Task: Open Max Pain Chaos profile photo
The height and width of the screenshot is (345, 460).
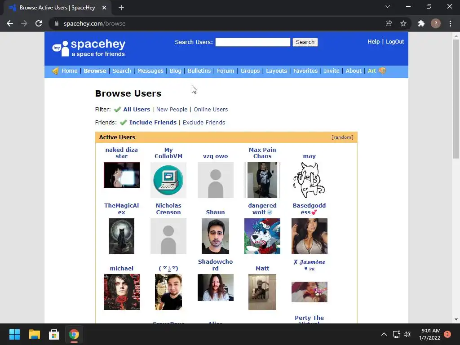Action: (x=262, y=180)
